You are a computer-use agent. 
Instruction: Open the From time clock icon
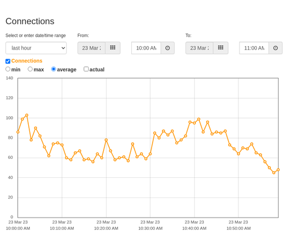168,48
